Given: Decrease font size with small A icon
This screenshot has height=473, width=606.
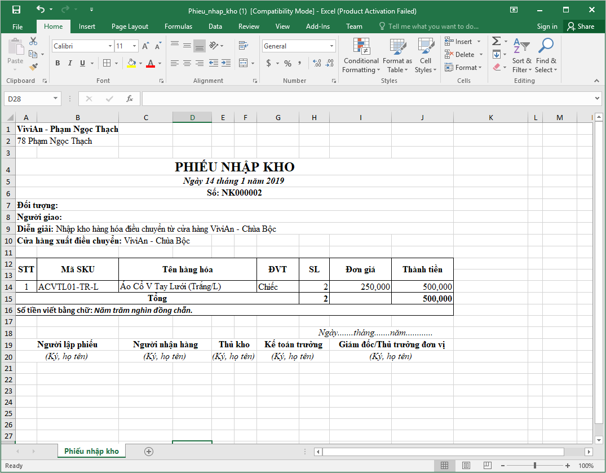Looking at the screenshot, I should click(x=158, y=46).
